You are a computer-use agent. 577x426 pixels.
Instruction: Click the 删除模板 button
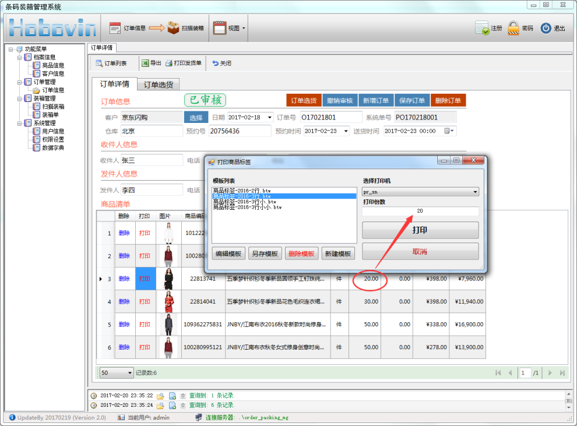pos(301,254)
